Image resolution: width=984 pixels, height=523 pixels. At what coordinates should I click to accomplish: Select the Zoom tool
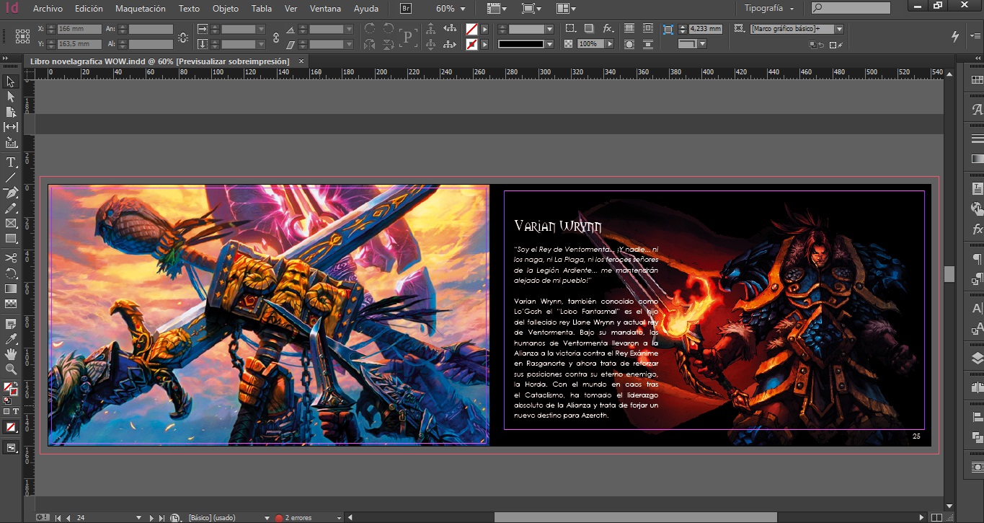(11, 369)
